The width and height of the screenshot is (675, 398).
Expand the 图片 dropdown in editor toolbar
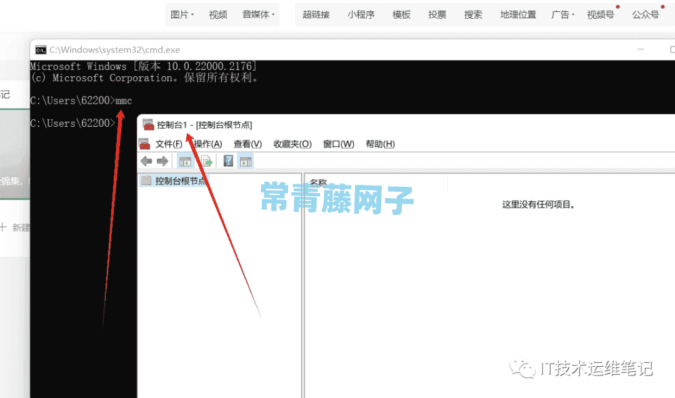(182, 14)
